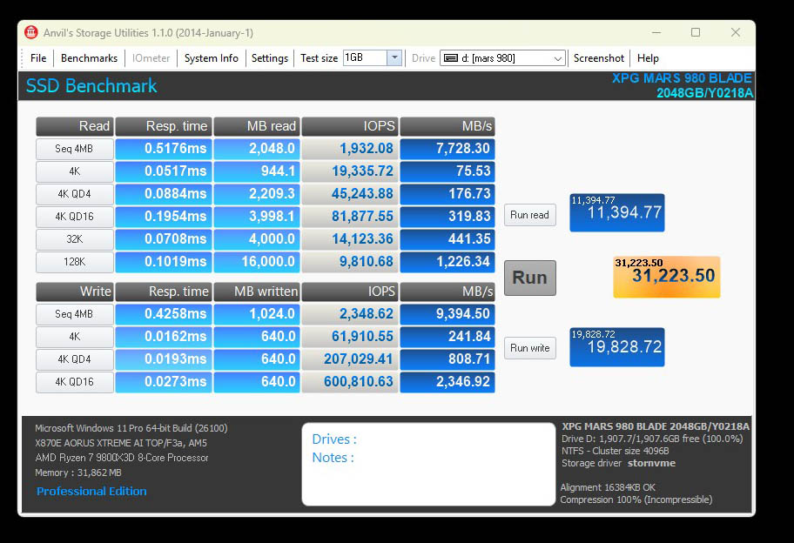The image size is (794, 543).
Task: Click the large Run button
Action: click(529, 278)
